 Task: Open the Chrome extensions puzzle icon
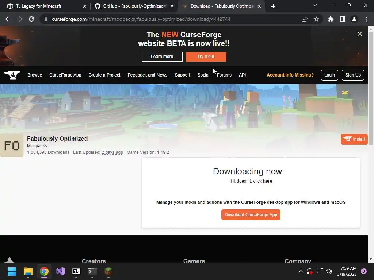(x=331, y=19)
